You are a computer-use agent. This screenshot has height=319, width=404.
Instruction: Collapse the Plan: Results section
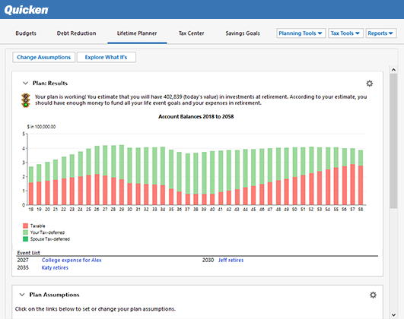point(25,83)
